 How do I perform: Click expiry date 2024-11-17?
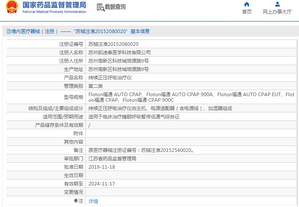pyautogui.click(x=102, y=184)
